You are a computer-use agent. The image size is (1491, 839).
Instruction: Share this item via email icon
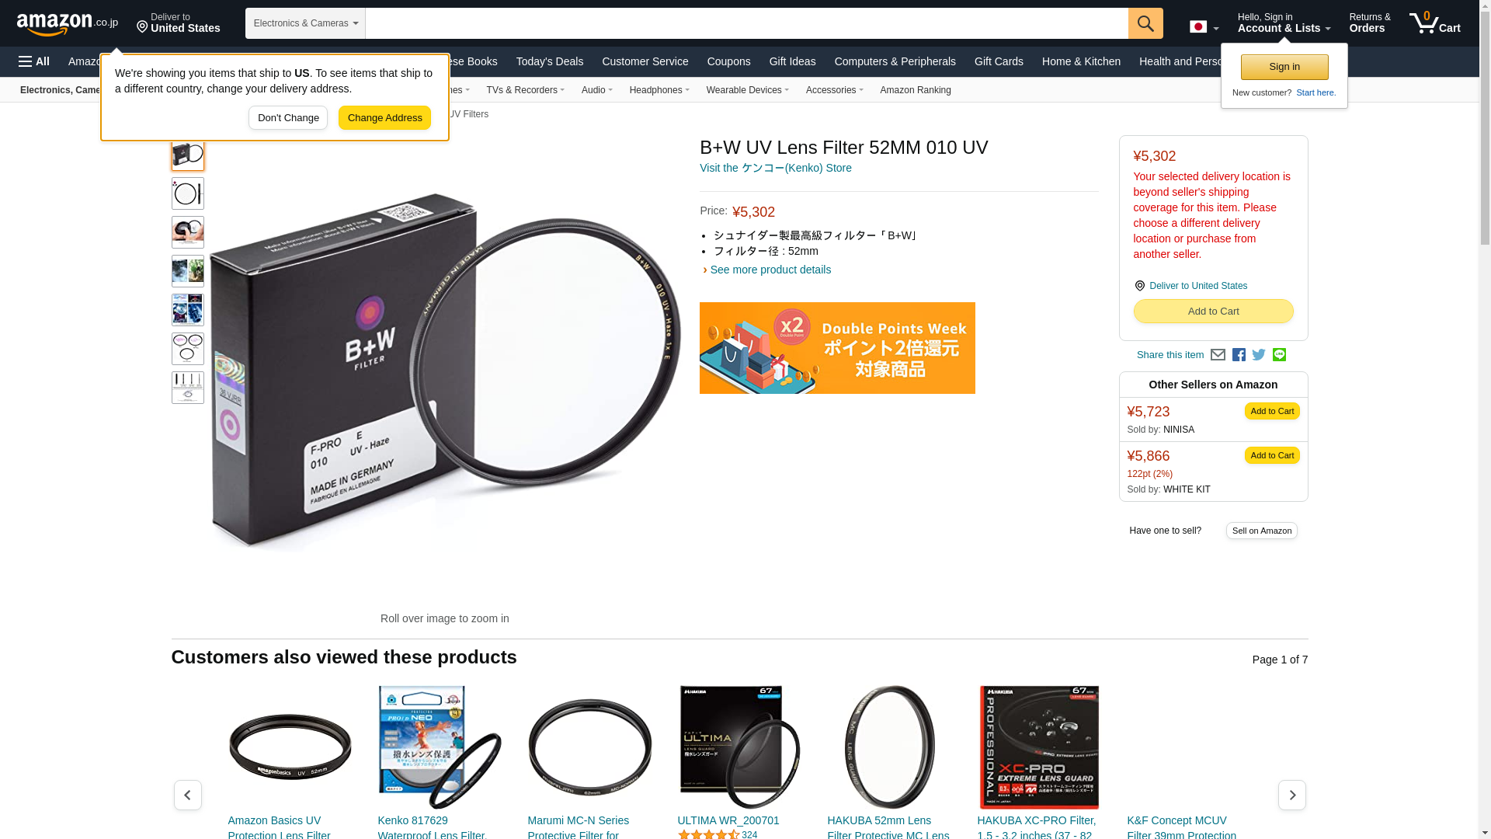1218,355
